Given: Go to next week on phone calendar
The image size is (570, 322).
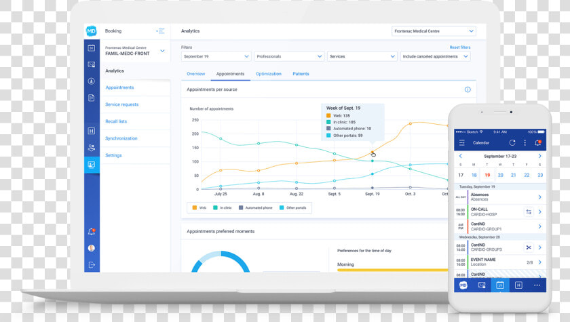Looking at the screenshot, I should [x=540, y=156].
